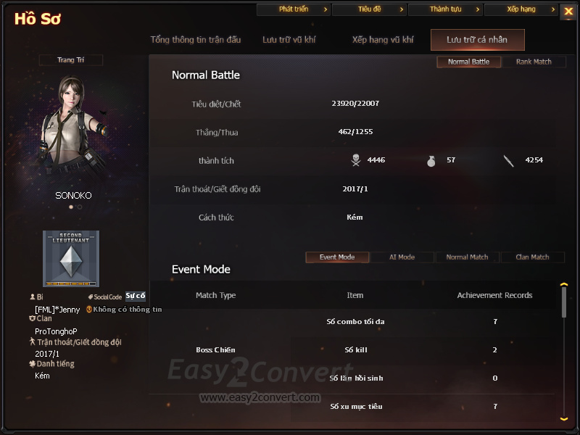Switch to Lưu trữ vũ khí tab
Image resolution: width=580 pixels, height=435 pixels.
pyautogui.click(x=289, y=40)
